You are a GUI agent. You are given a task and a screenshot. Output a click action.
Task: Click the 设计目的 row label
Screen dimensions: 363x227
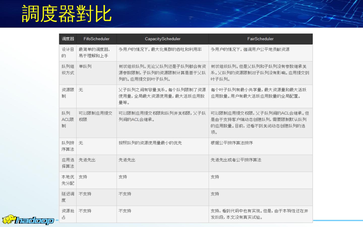68,52
